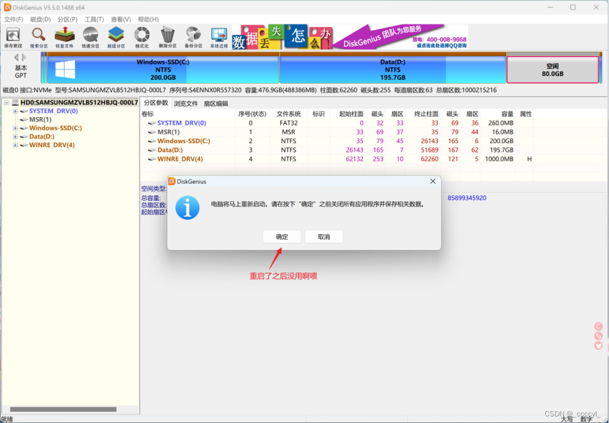Cancel restart with 取消 button

(324, 237)
